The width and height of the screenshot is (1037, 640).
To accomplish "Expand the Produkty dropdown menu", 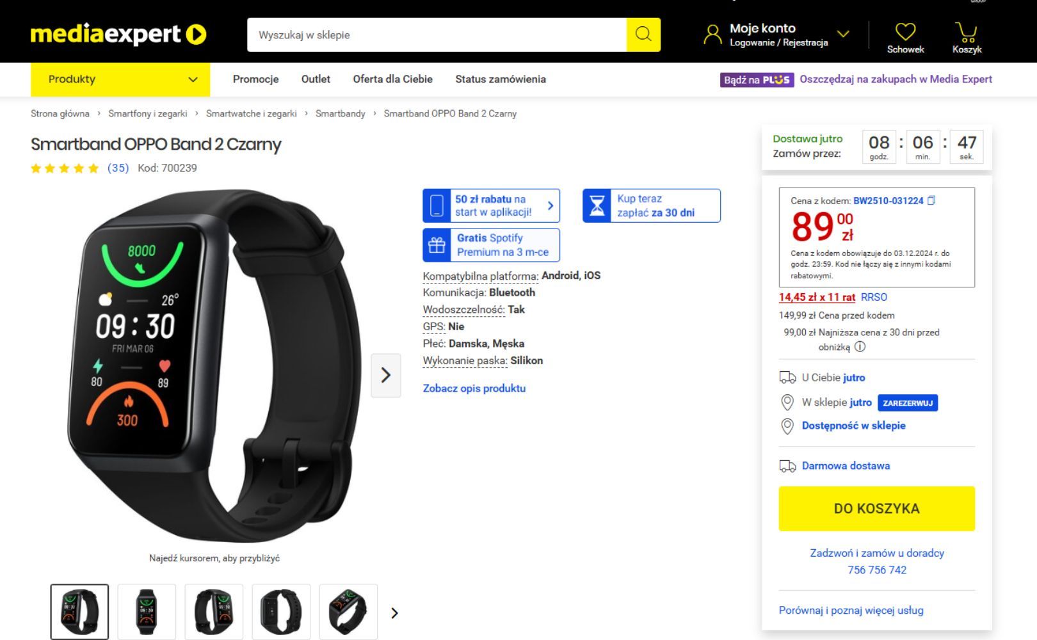I will (x=120, y=79).
